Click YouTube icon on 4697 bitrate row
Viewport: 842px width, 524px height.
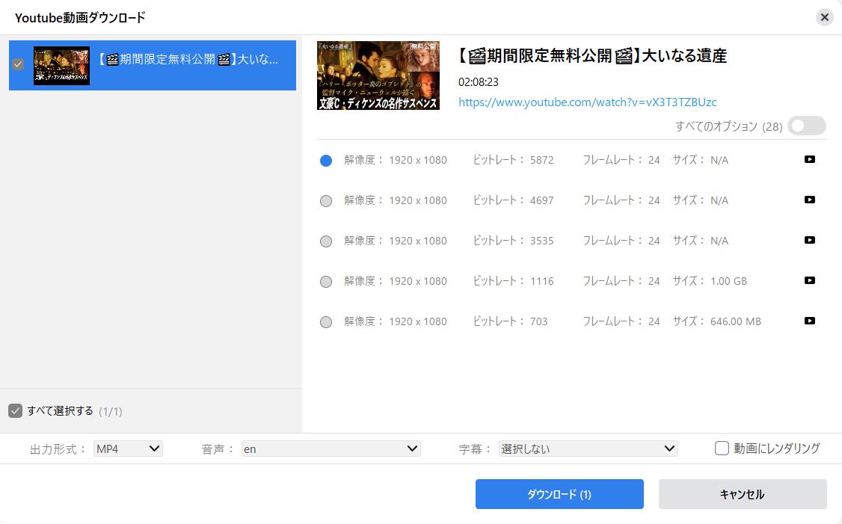[809, 200]
